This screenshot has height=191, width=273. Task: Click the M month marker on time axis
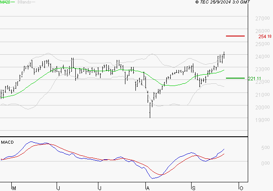[14, 188]
